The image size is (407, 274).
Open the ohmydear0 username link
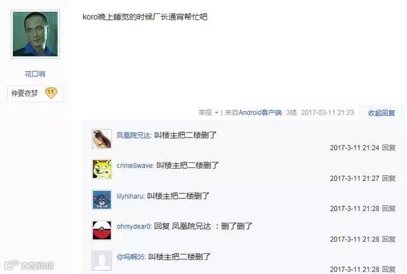[x=134, y=226]
